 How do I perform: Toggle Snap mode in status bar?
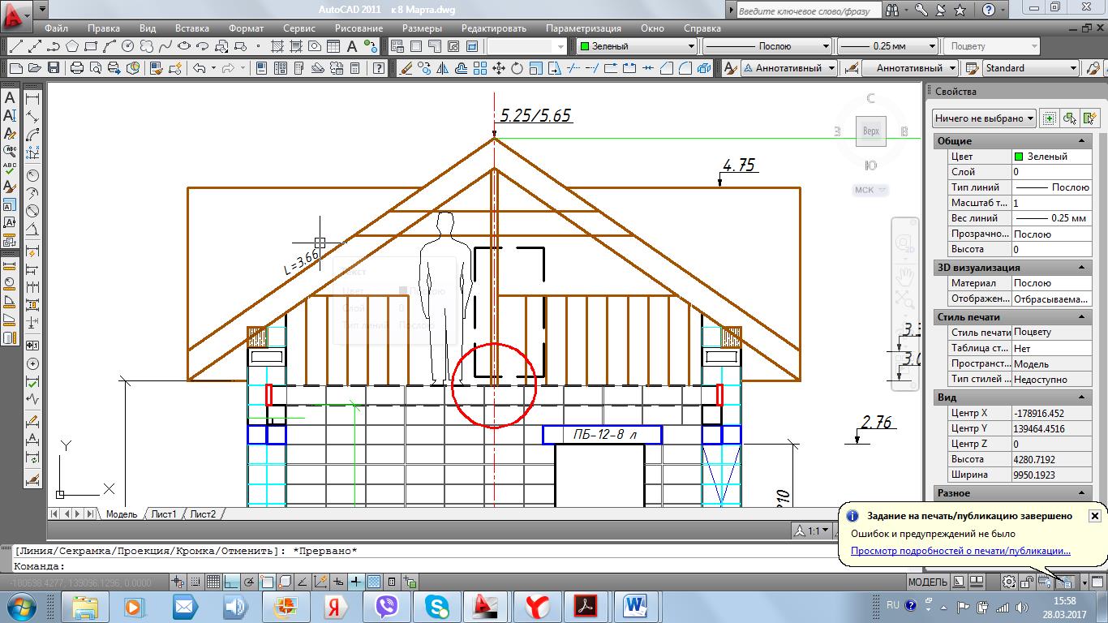pyautogui.click(x=195, y=582)
